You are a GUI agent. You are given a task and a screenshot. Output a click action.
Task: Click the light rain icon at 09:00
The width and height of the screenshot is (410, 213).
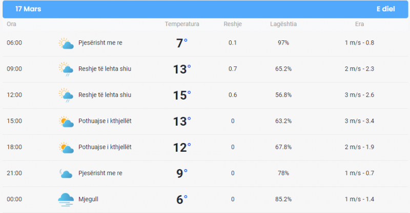(66, 69)
